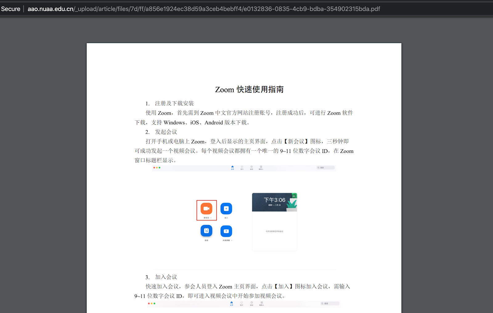Click the heading '3. 加入会议'
This screenshot has height=313, width=493.
tap(161, 277)
